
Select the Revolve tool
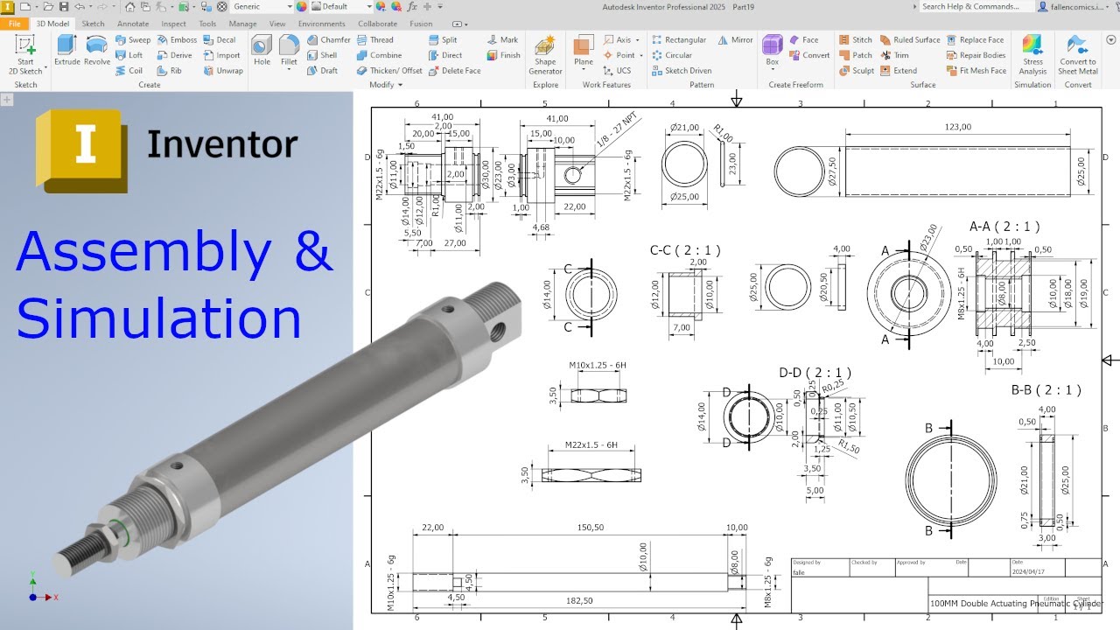pyautogui.click(x=97, y=50)
